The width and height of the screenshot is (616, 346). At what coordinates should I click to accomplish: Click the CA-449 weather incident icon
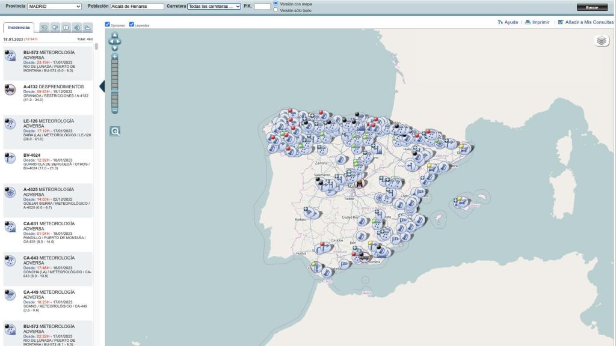[10, 295]
